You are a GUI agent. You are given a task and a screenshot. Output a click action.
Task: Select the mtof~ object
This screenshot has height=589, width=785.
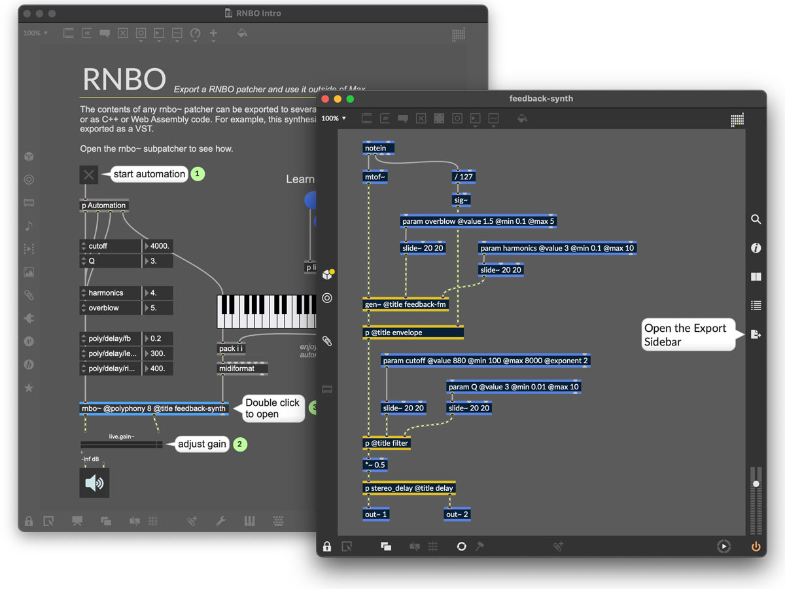[x=375, y=176]
